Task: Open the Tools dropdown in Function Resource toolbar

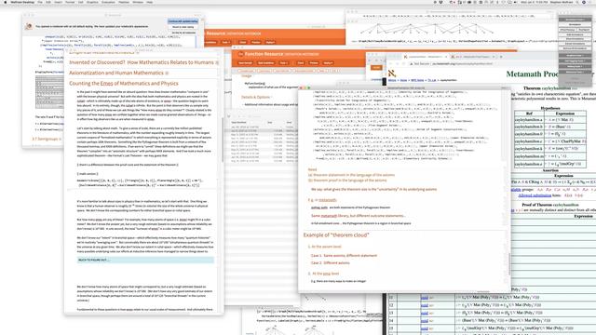Action: click(x=284, y=62)
